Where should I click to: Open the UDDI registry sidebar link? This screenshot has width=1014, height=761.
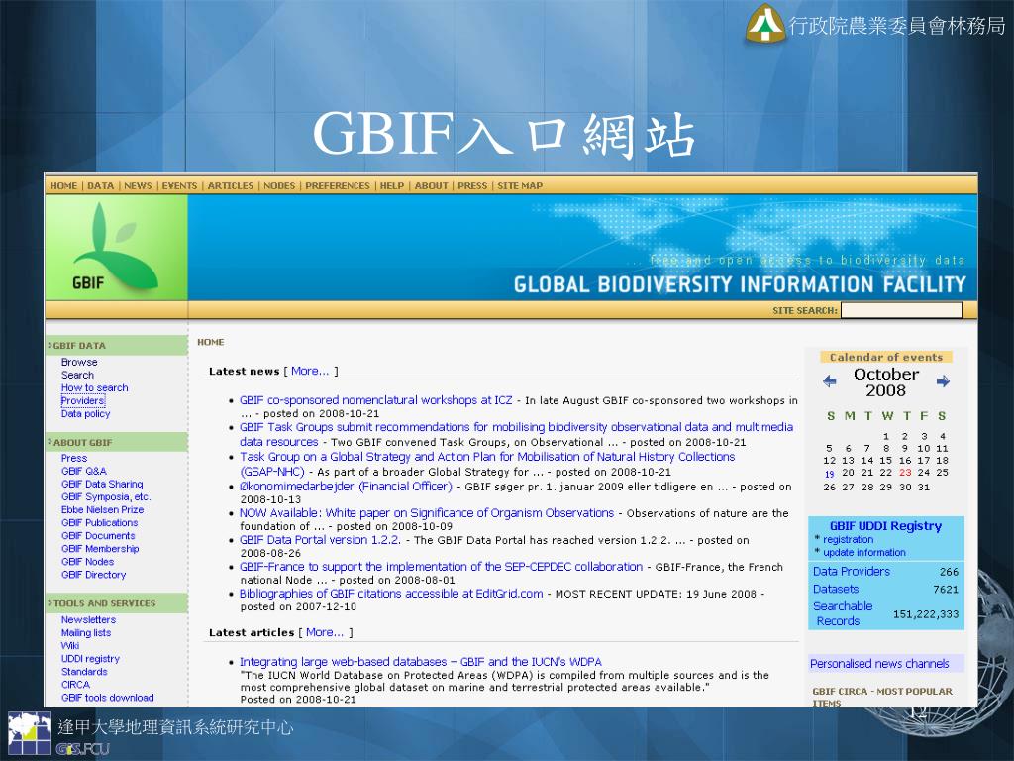pyautogui.click(x=90, y=658)
